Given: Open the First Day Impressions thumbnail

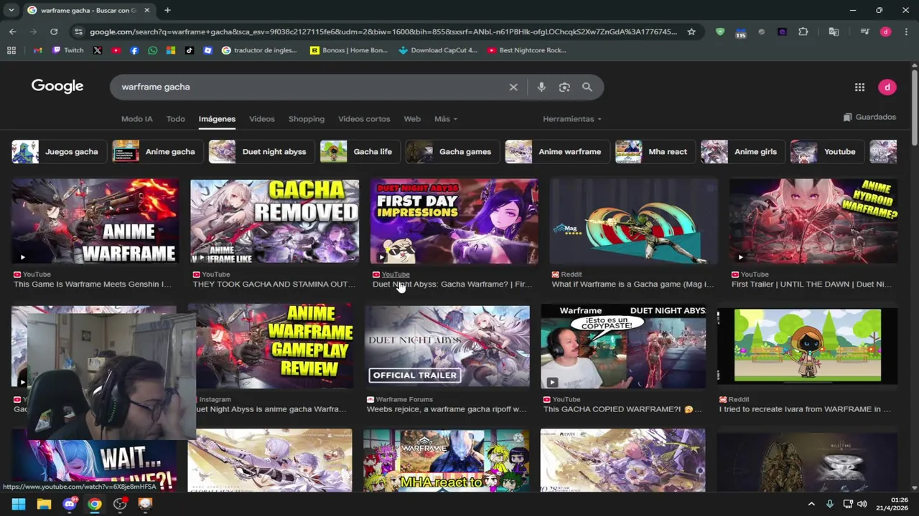Looking at the screenshot, I should click(x=454, y=221).
